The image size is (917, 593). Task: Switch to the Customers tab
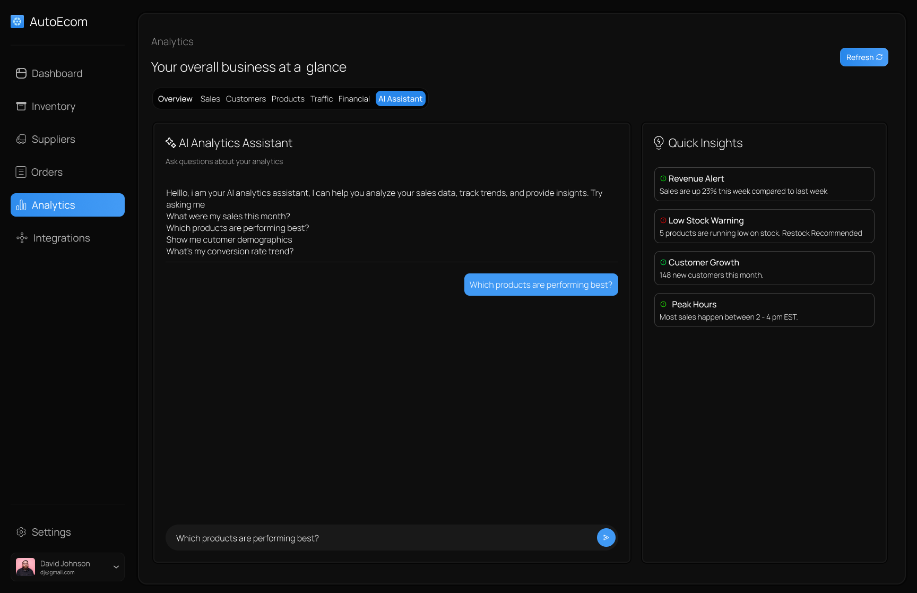click(246, 99)
